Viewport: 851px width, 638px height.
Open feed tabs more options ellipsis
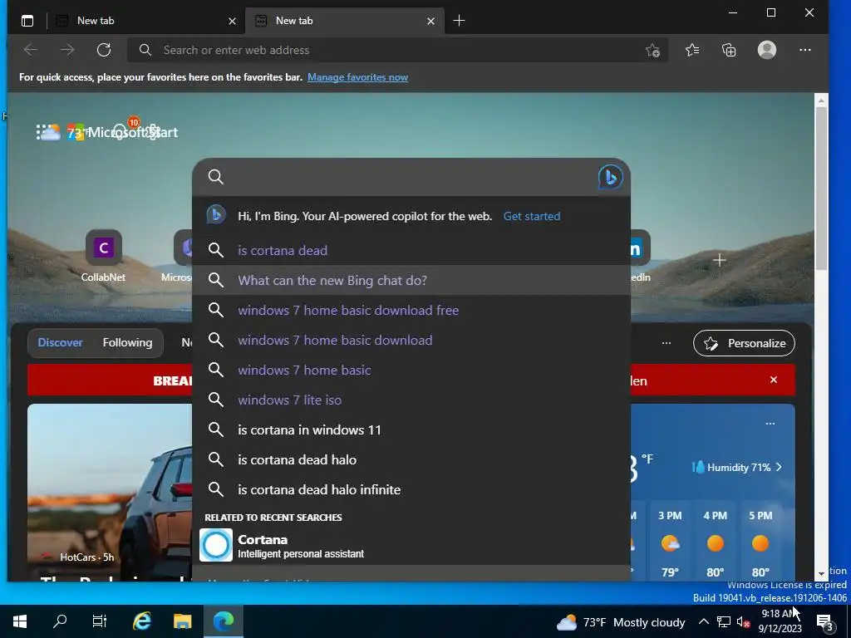click(666, 343)
